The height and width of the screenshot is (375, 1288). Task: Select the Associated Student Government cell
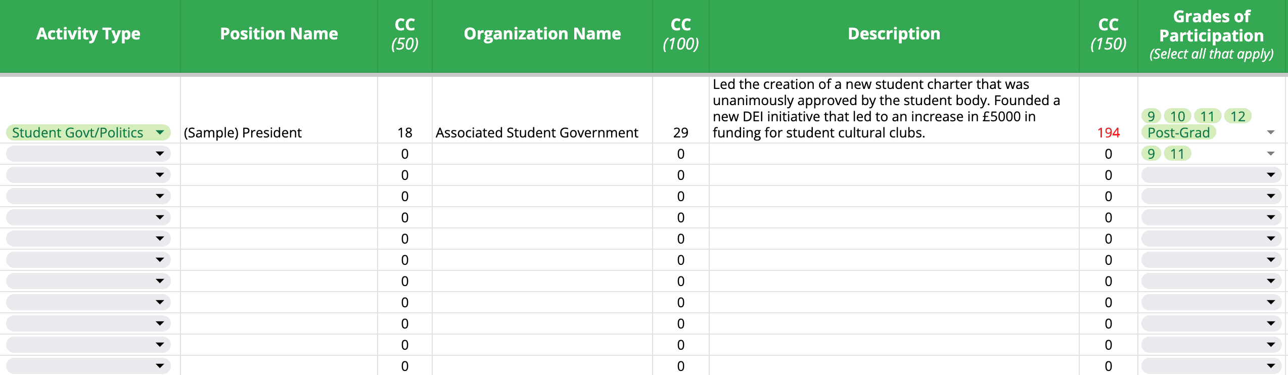pos(537,132)
